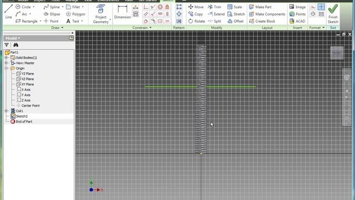Insert an Image
Screen dimensions: 355x200
pos(297,7)
